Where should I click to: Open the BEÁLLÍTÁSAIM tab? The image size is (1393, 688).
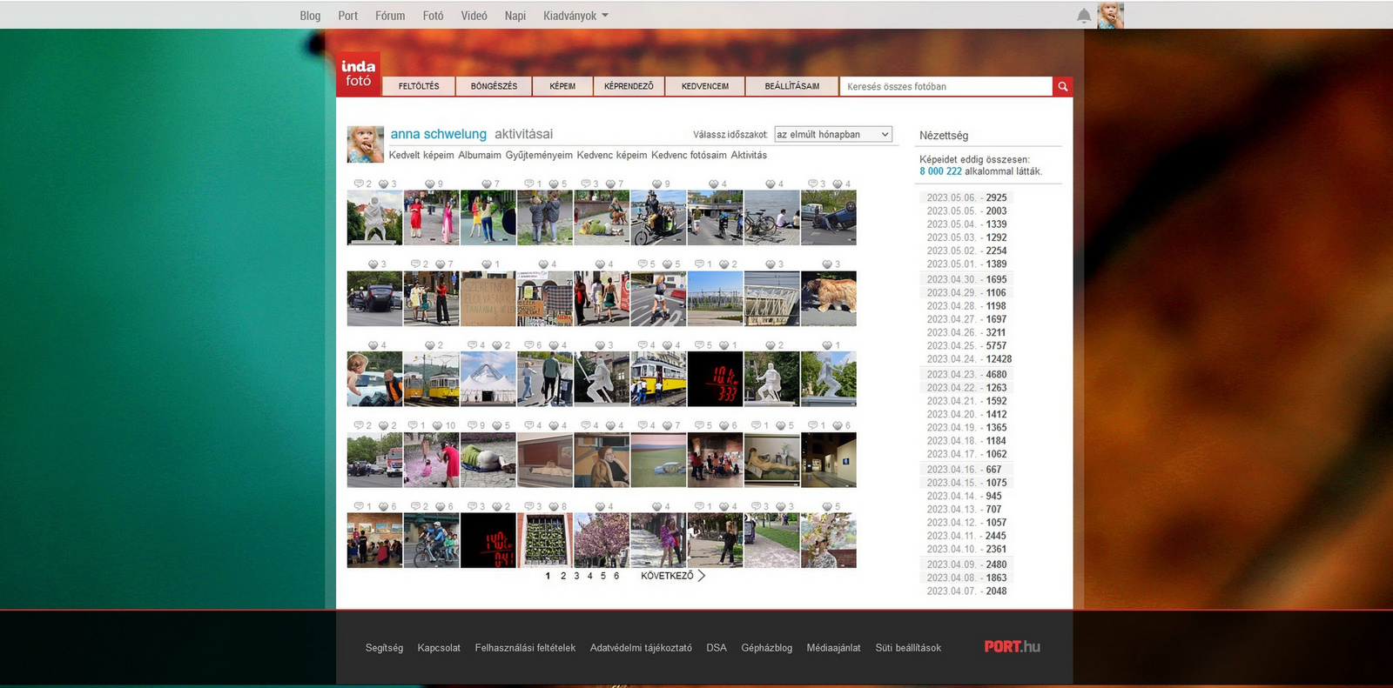pyautogui.click(x=792, y=86)
